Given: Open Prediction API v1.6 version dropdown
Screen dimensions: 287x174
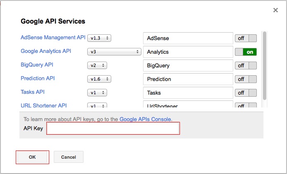Looking at the screenshot, I should (99, 79).
